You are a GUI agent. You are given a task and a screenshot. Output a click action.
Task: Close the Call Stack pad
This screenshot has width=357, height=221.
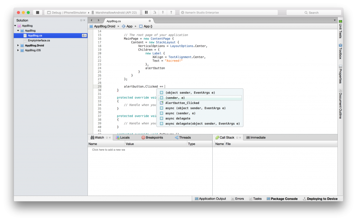(x=240, y=137)
